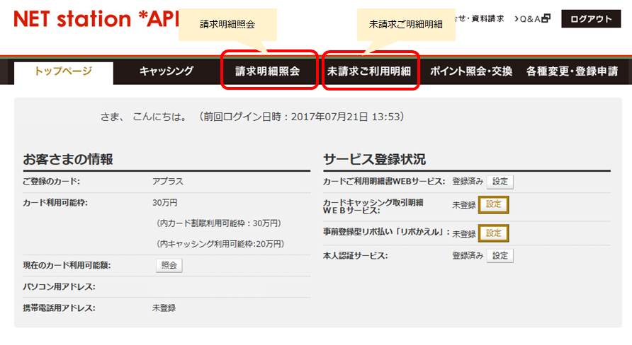Viewport: 632px width, 345px height.
Task: Go to the 未請求ご利用明細 tab
Action: coord(369,71)
